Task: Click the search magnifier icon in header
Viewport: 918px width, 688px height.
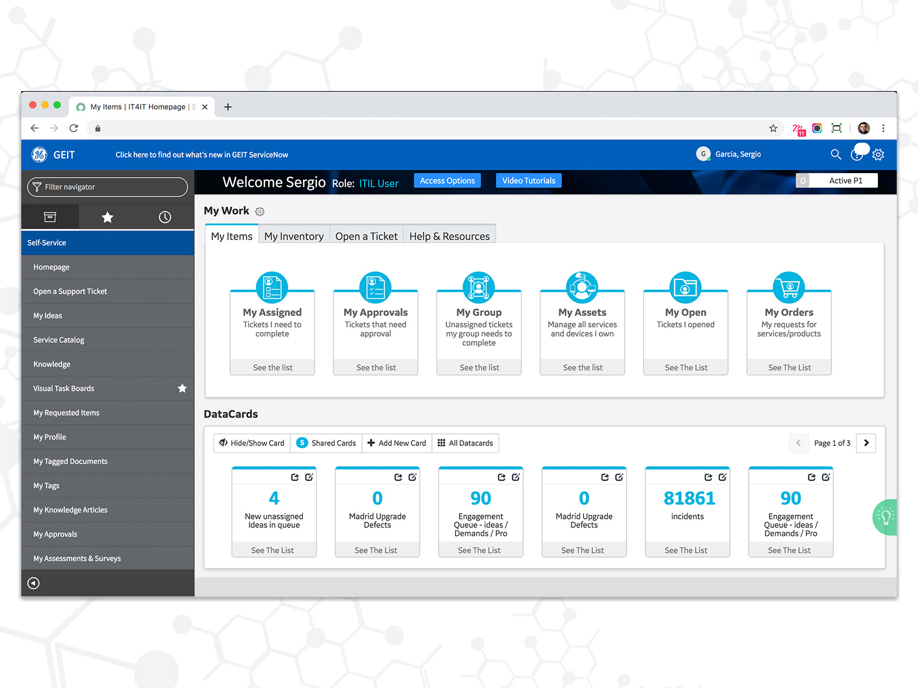Action: (835, 154)
